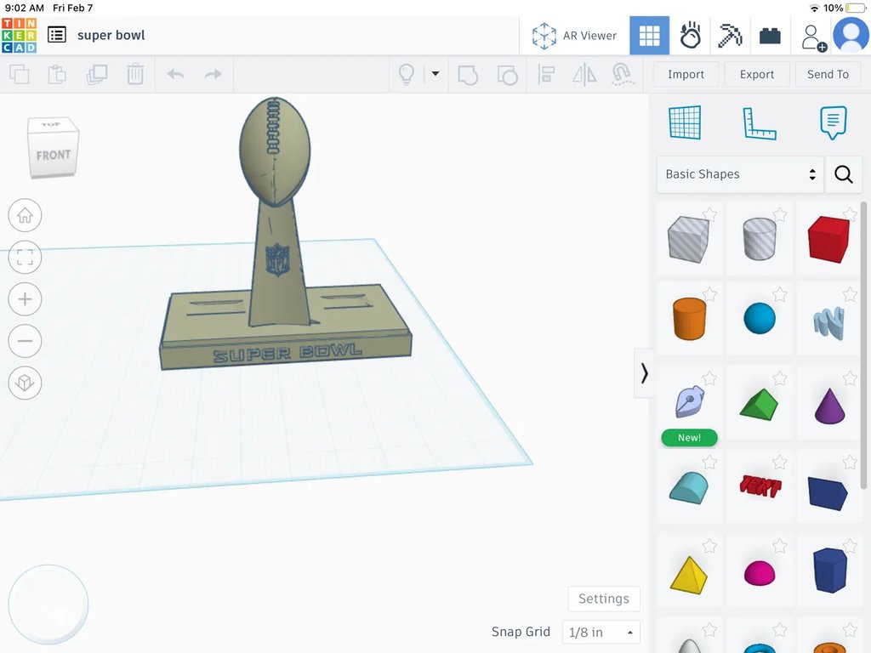Switch to Bricks mode
This screenshot has width=871, height=653.
pos(771,36)
